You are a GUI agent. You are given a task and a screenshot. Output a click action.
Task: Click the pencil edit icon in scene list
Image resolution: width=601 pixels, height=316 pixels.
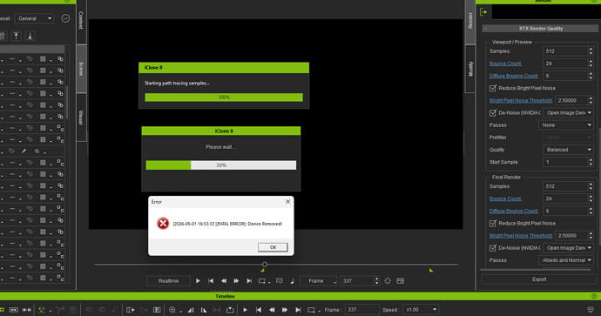(24, 151)
